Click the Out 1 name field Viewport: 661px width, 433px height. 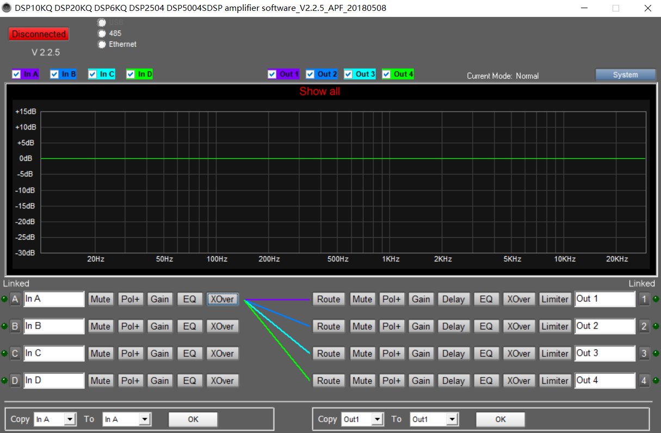tap(605, 299)
